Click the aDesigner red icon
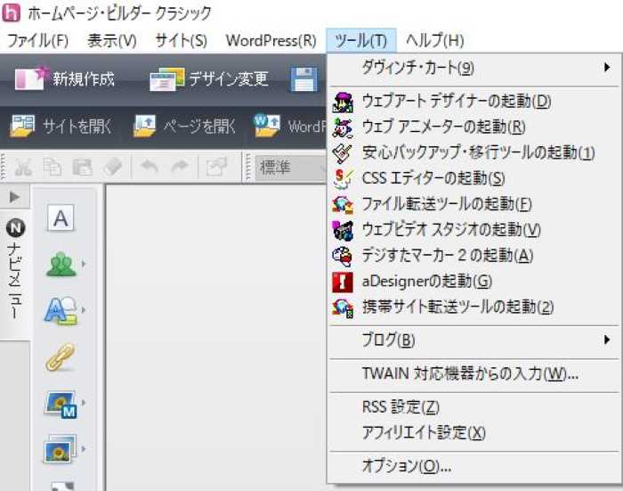The width and height of the screenshot is (623, 491). click(343, 282)
